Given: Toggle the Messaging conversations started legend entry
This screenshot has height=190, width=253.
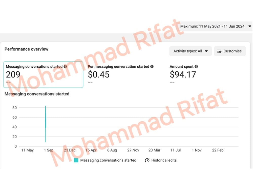Looking at the screenshot, I should tap(108, 160).
